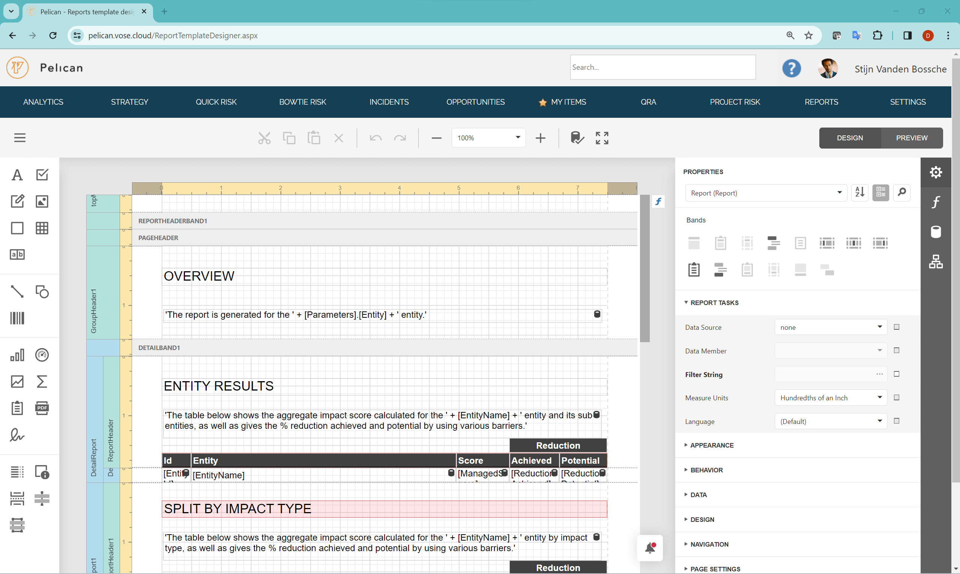Expand the APPEARANCE section
This screenshot has height=574, width=960.
[712, 445]
